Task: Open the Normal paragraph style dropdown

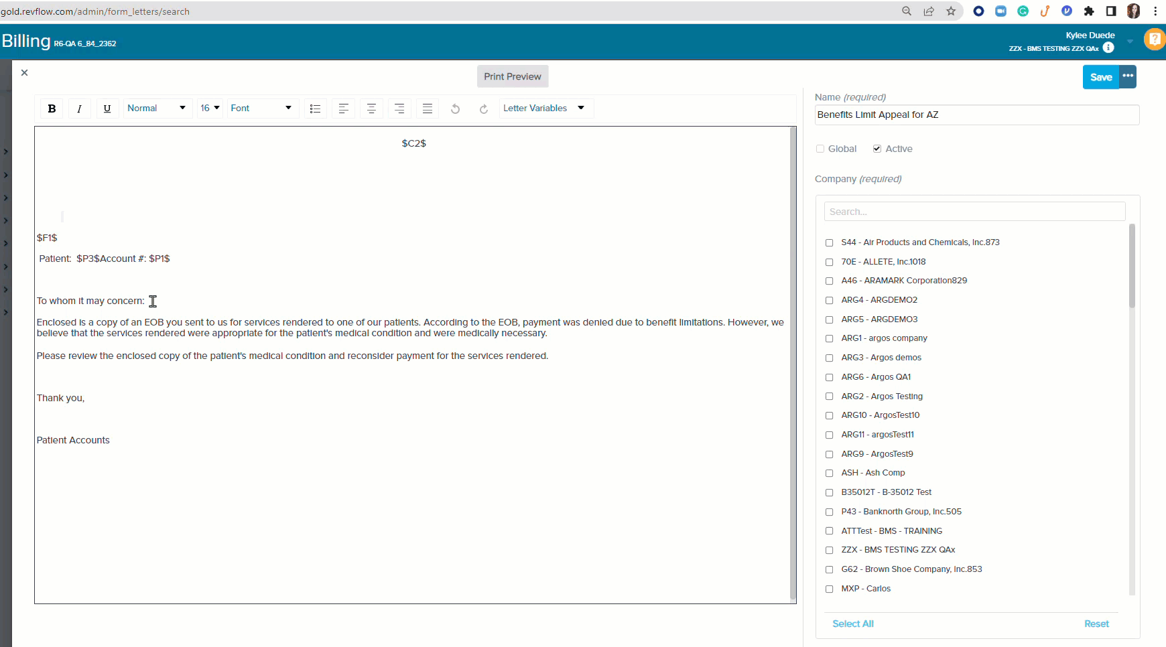Action: (157, 109)
